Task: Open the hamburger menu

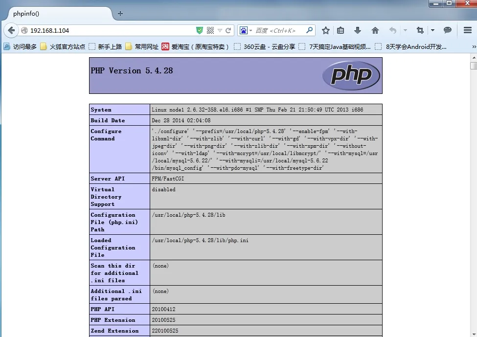Action: tap(468, 30)
